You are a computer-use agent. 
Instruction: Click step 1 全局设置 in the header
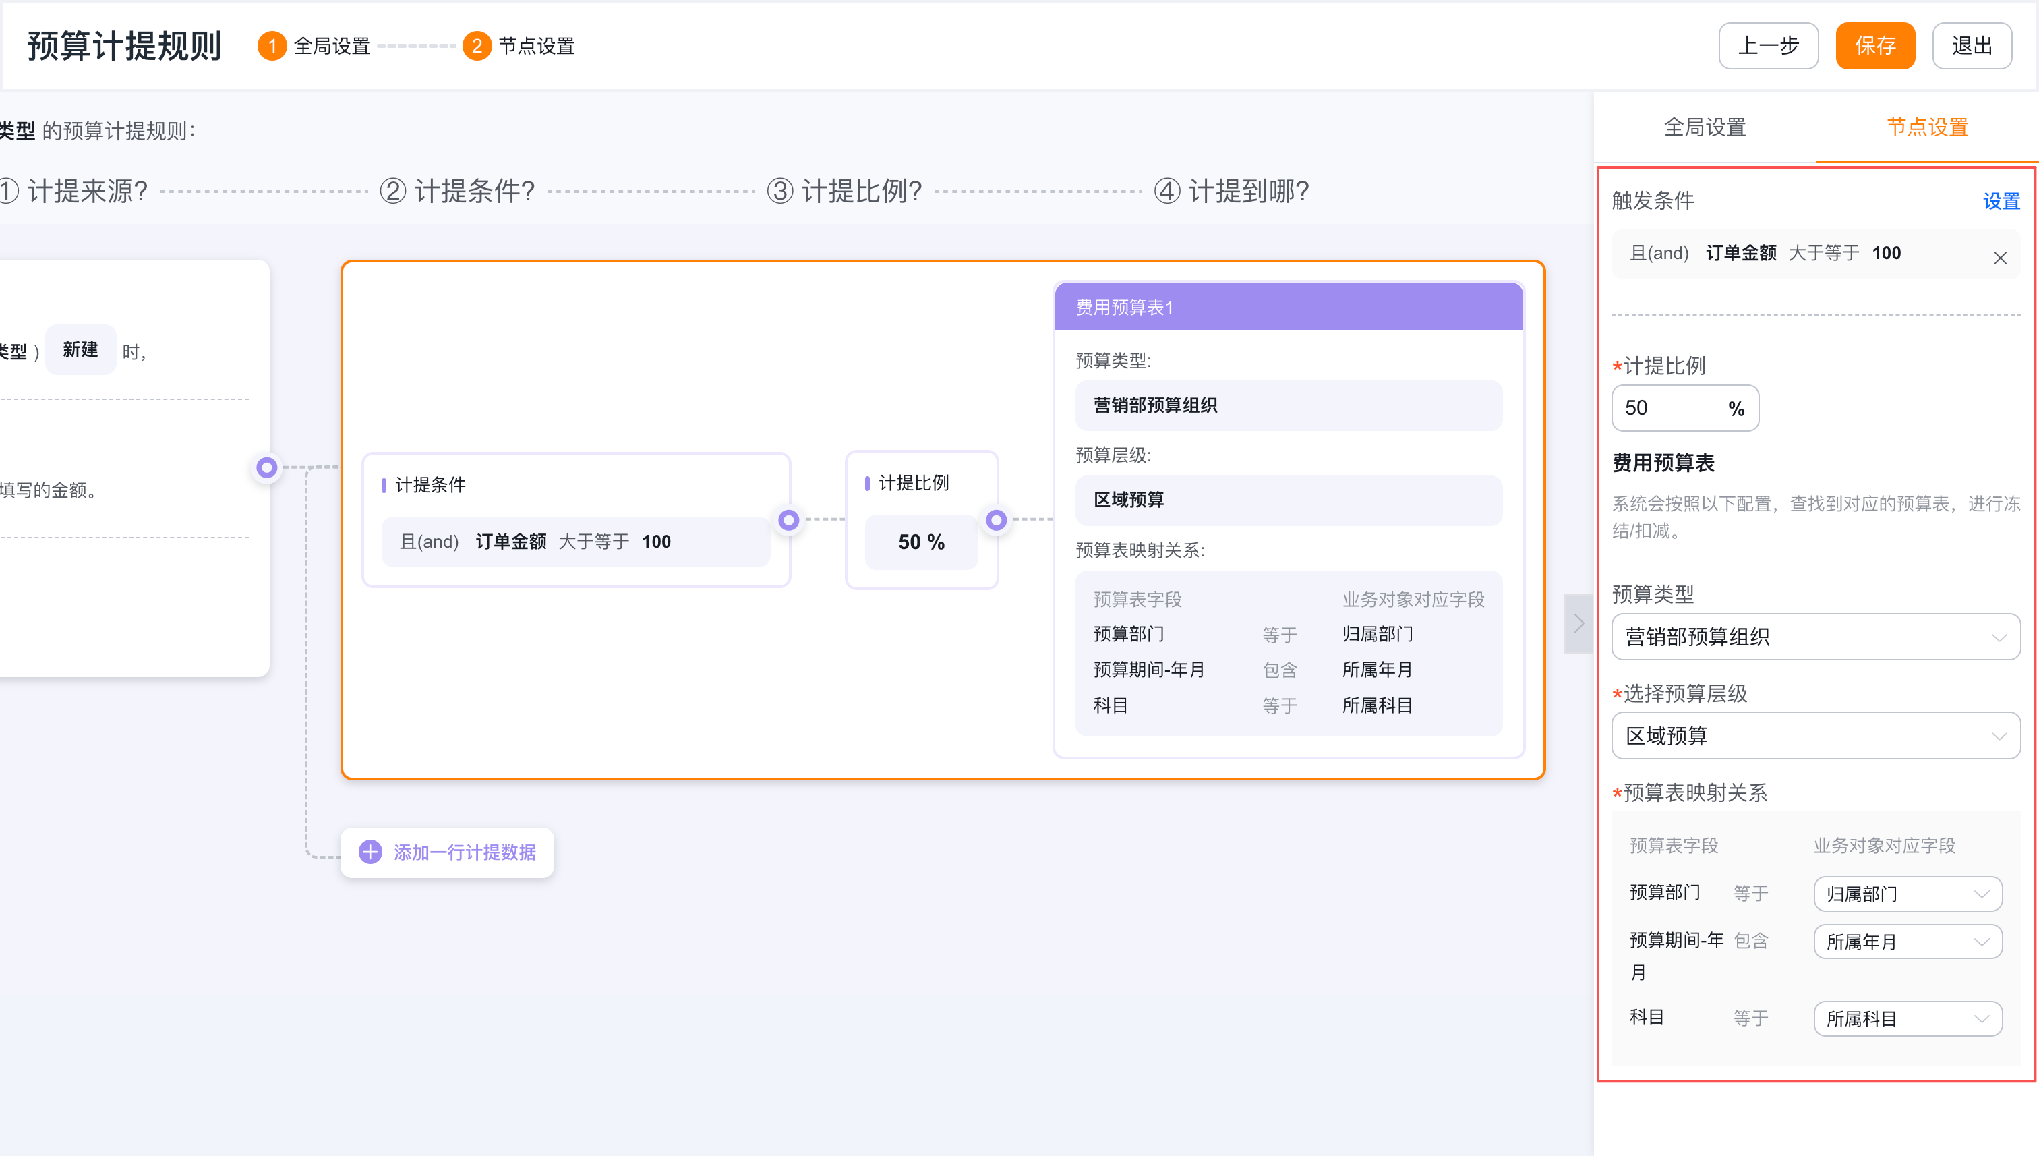314,46
